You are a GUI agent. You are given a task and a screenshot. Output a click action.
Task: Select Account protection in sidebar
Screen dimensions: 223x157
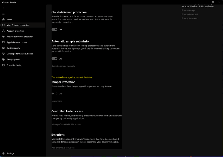(x=23, y=31)
